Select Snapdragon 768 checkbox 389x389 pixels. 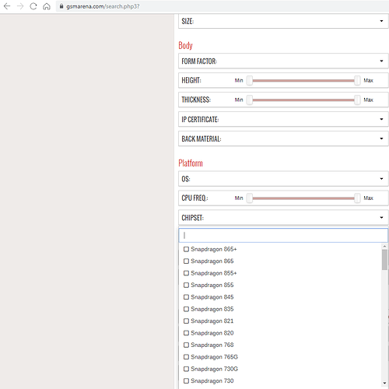click(x=186, y=345)
